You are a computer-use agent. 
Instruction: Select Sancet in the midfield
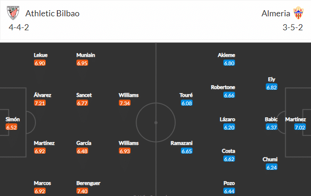pos(84,95)
